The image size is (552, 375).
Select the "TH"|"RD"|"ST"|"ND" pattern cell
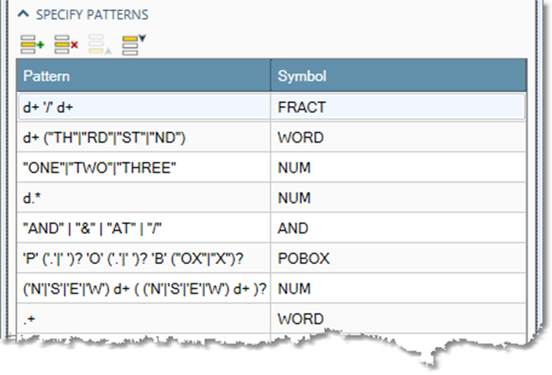[x=143, y=137]
